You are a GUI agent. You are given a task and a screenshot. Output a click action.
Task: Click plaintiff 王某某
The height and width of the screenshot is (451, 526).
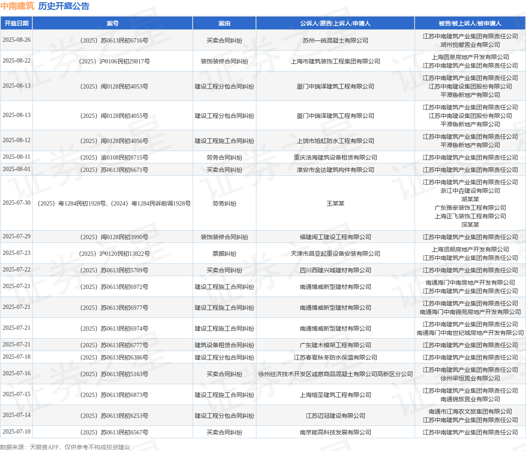click(x=336, y=203)
